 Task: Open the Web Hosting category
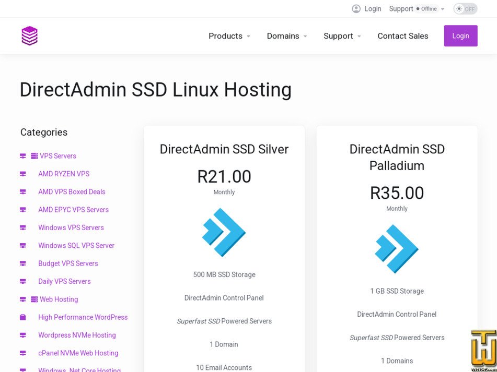pyautogui.click(x=59, y=299)
